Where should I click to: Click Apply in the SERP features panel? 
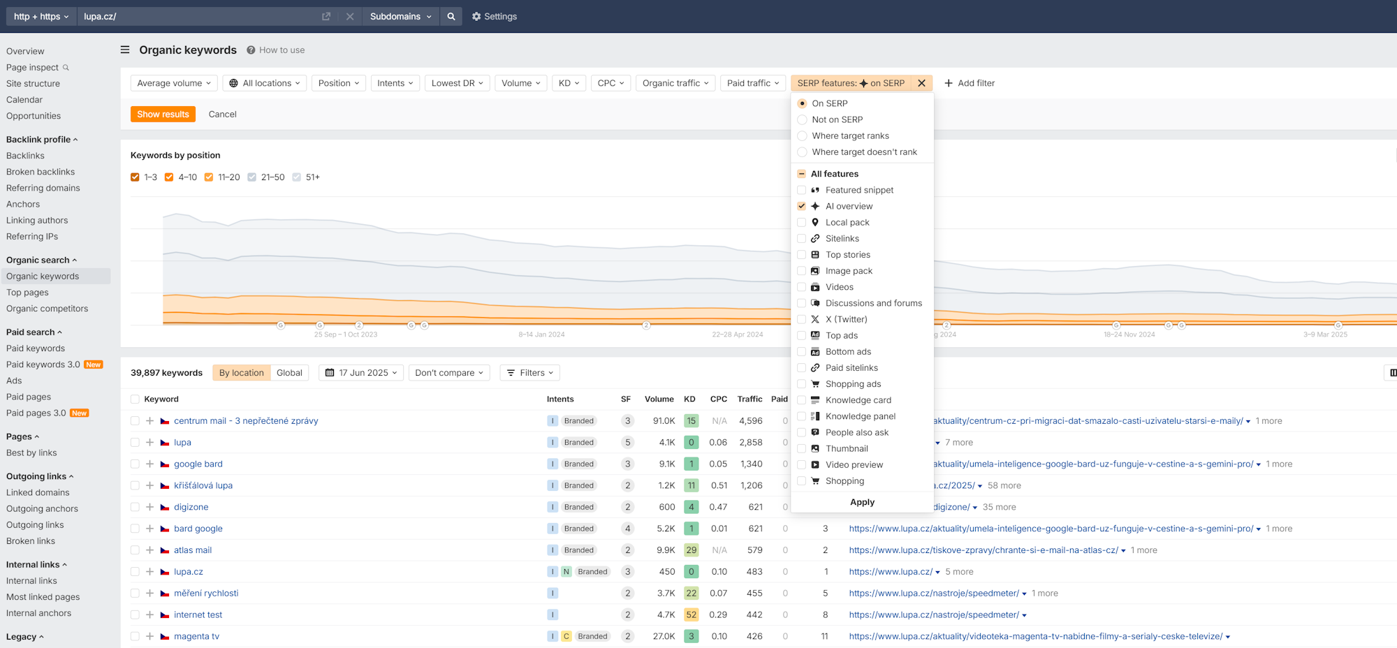click(862, 502)
